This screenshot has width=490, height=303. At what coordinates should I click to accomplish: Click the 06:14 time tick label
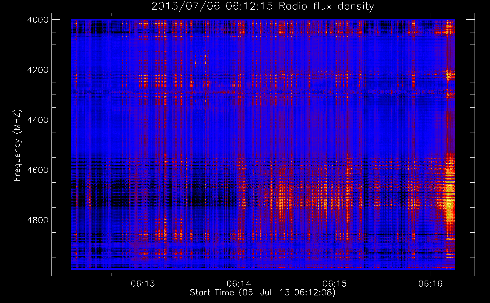tap(239, 284)
